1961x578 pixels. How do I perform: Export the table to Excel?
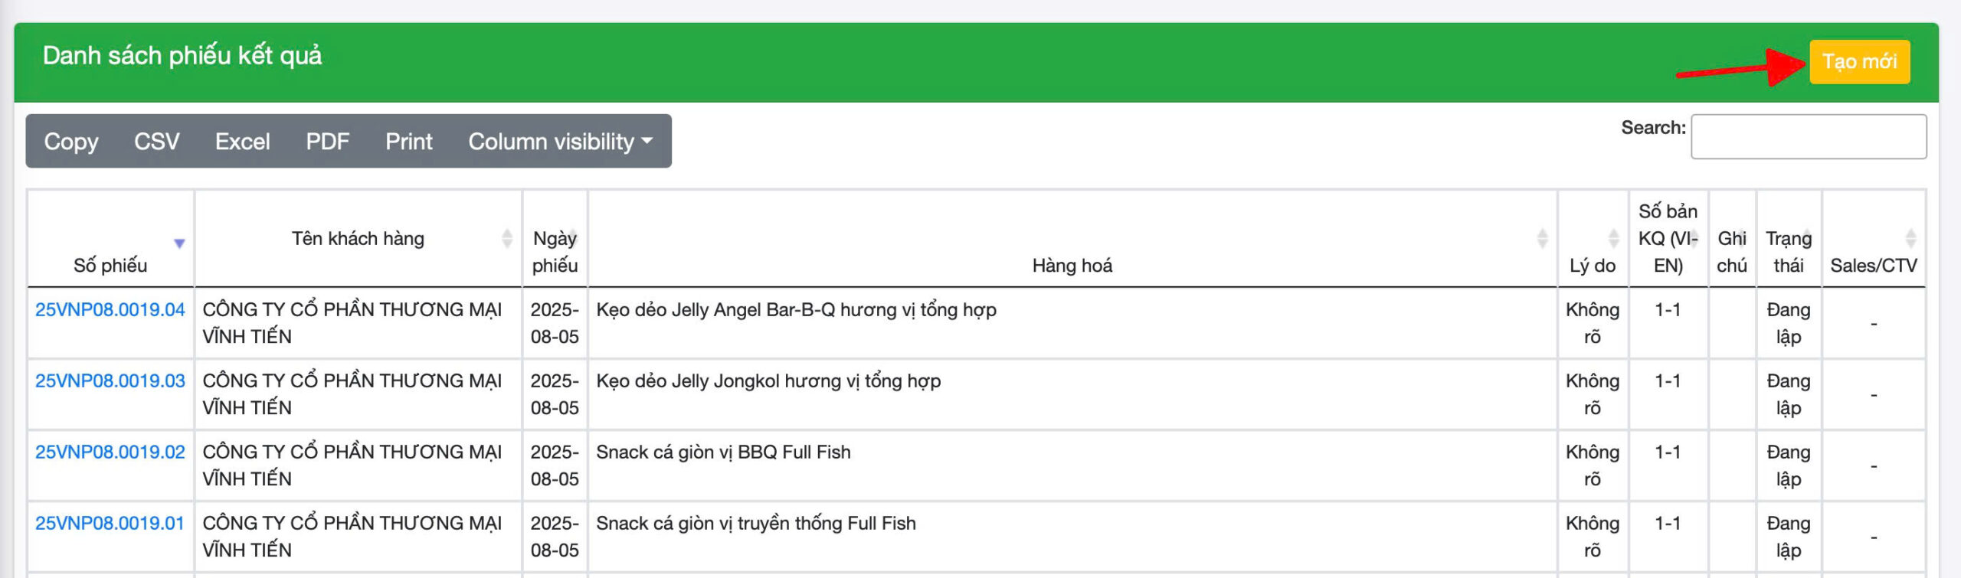tap(242, 142)
